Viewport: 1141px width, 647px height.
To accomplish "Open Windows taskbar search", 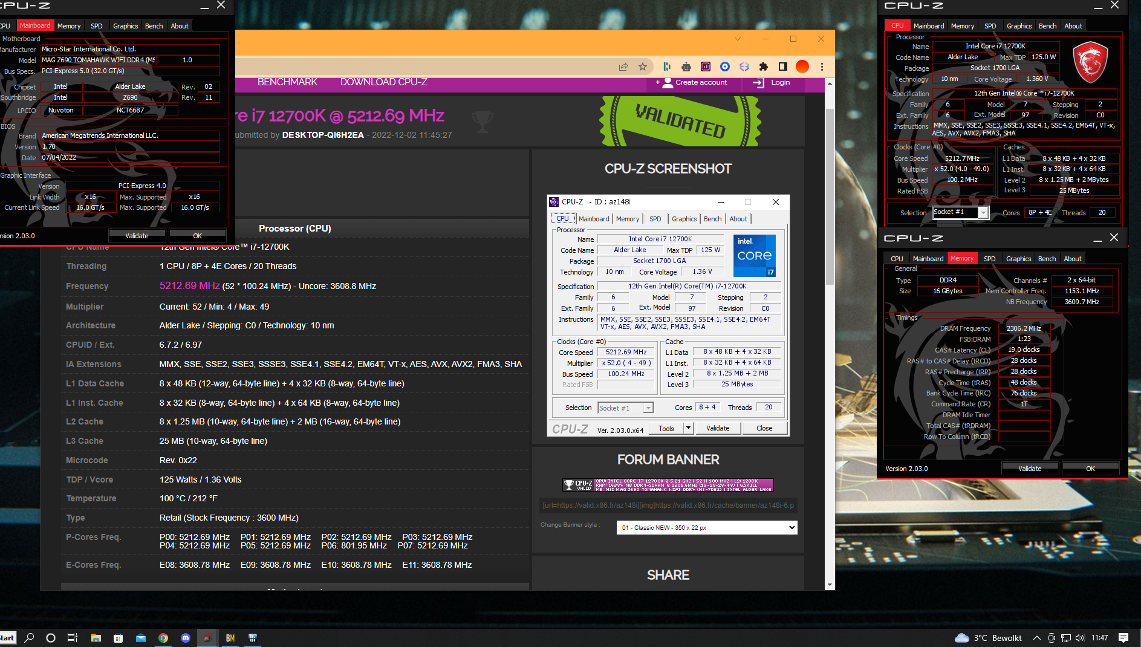I will tap(29, 638).
